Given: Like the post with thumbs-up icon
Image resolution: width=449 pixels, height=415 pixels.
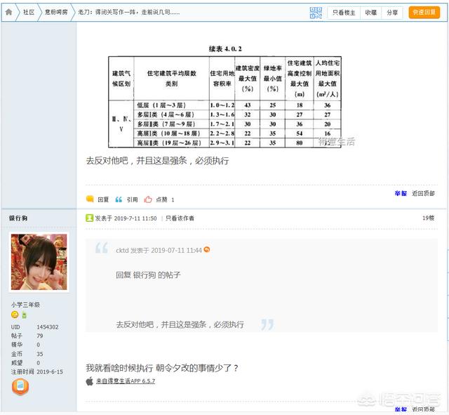Looking at the screenshot, I should tap(148, 199).
